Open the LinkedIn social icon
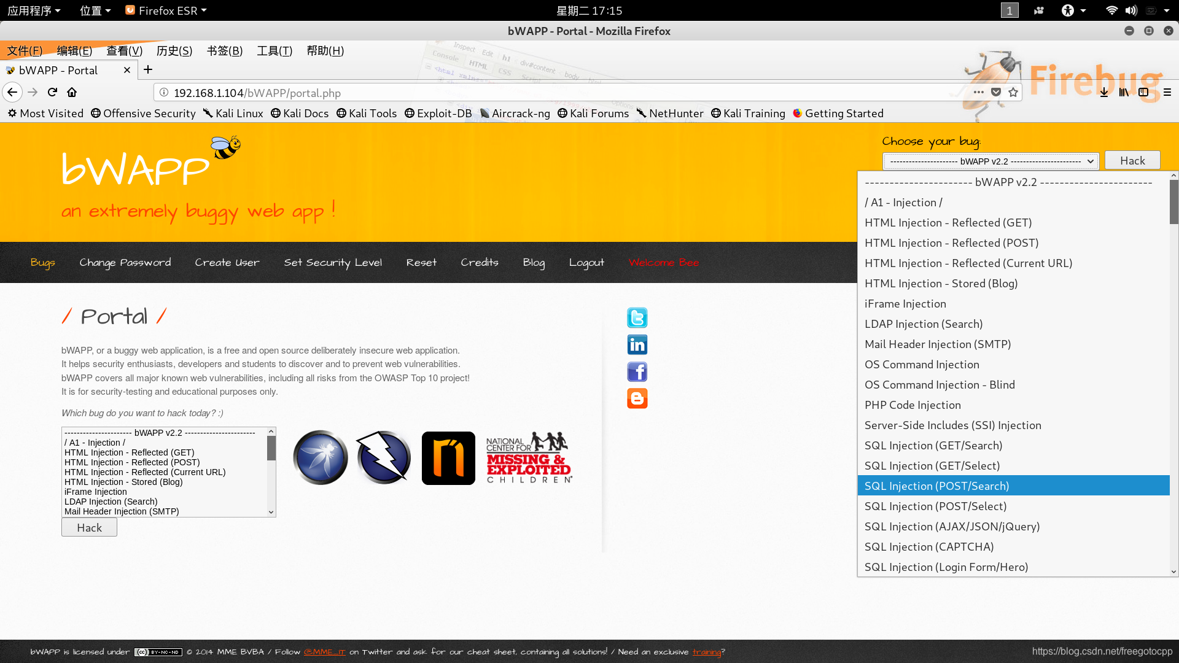1179x663 pixels. [637, 345]
